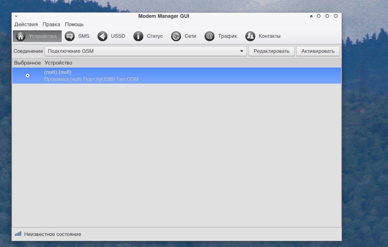
Task: Click the window menu chevron in title bar
Action: [x=16, y=16]
